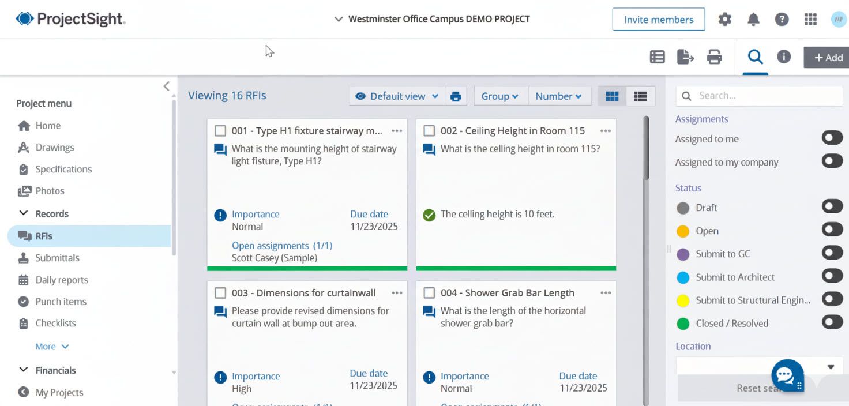
Task: Open the Location dropdown
Action: coord(759,366)
